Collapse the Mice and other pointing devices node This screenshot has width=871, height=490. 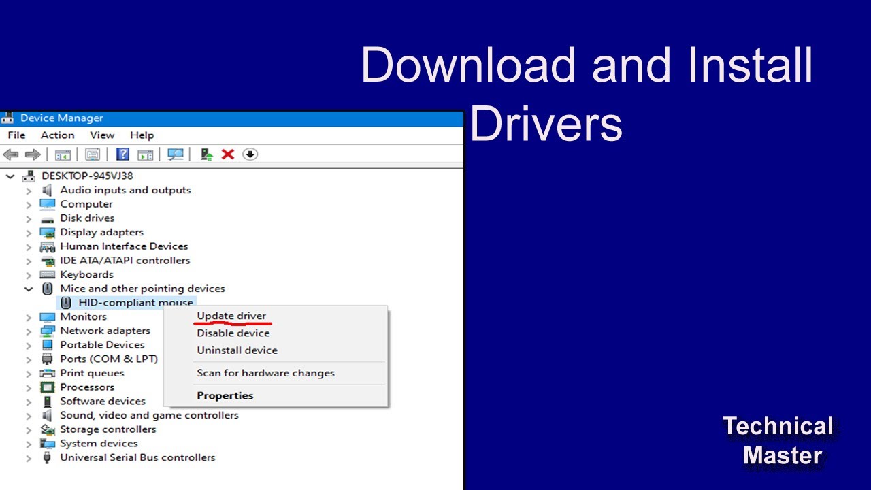(29, 289)
